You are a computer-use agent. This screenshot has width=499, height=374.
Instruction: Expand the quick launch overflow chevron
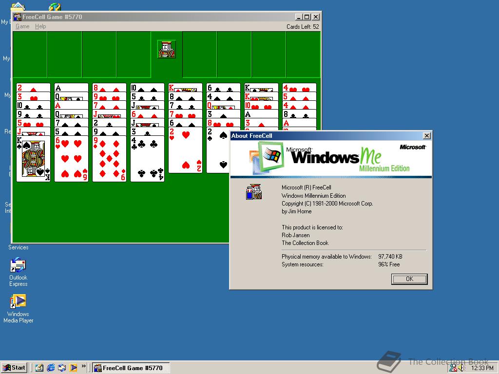click(83, 366)
